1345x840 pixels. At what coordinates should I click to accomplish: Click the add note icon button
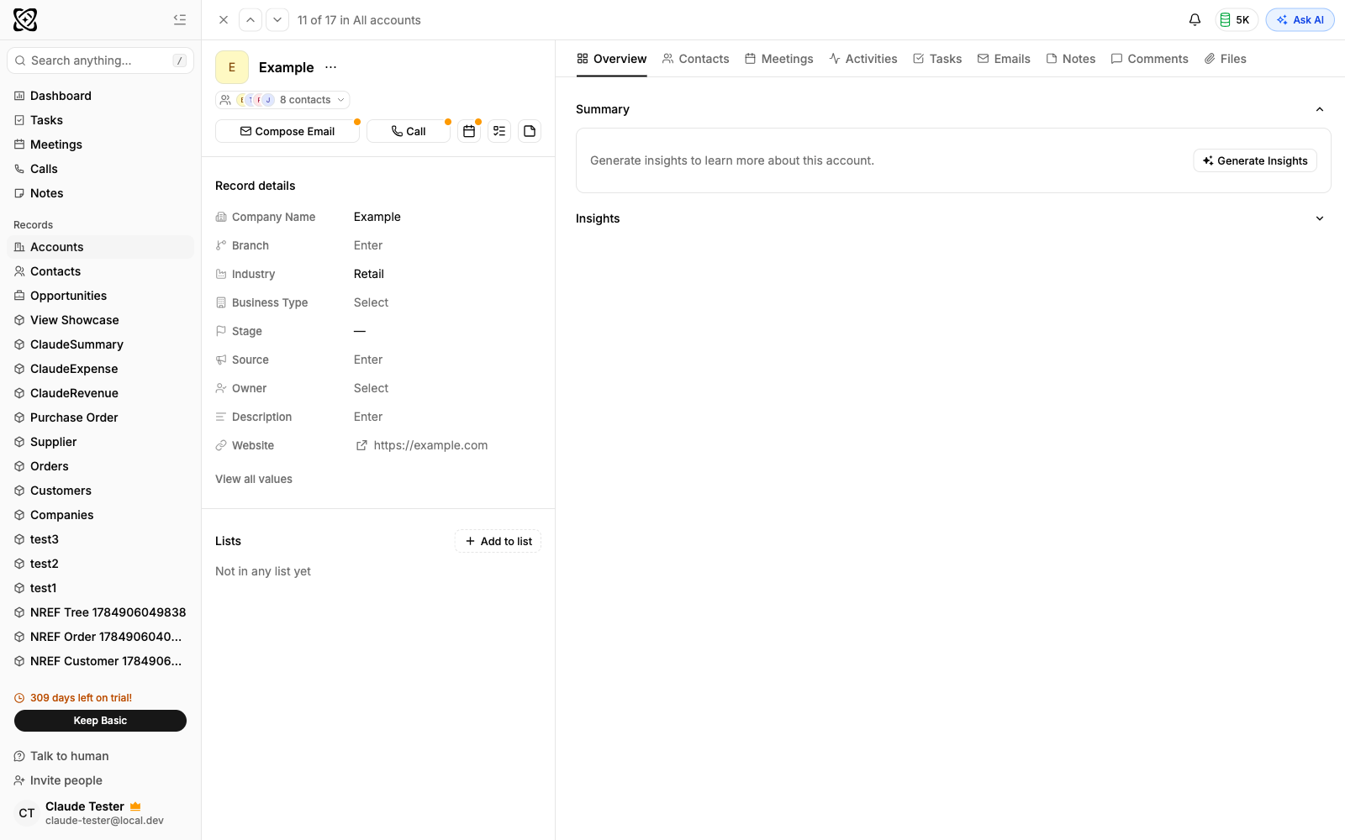530,131
